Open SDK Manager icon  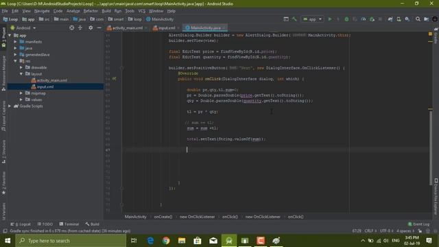click(x=407, y=19)
